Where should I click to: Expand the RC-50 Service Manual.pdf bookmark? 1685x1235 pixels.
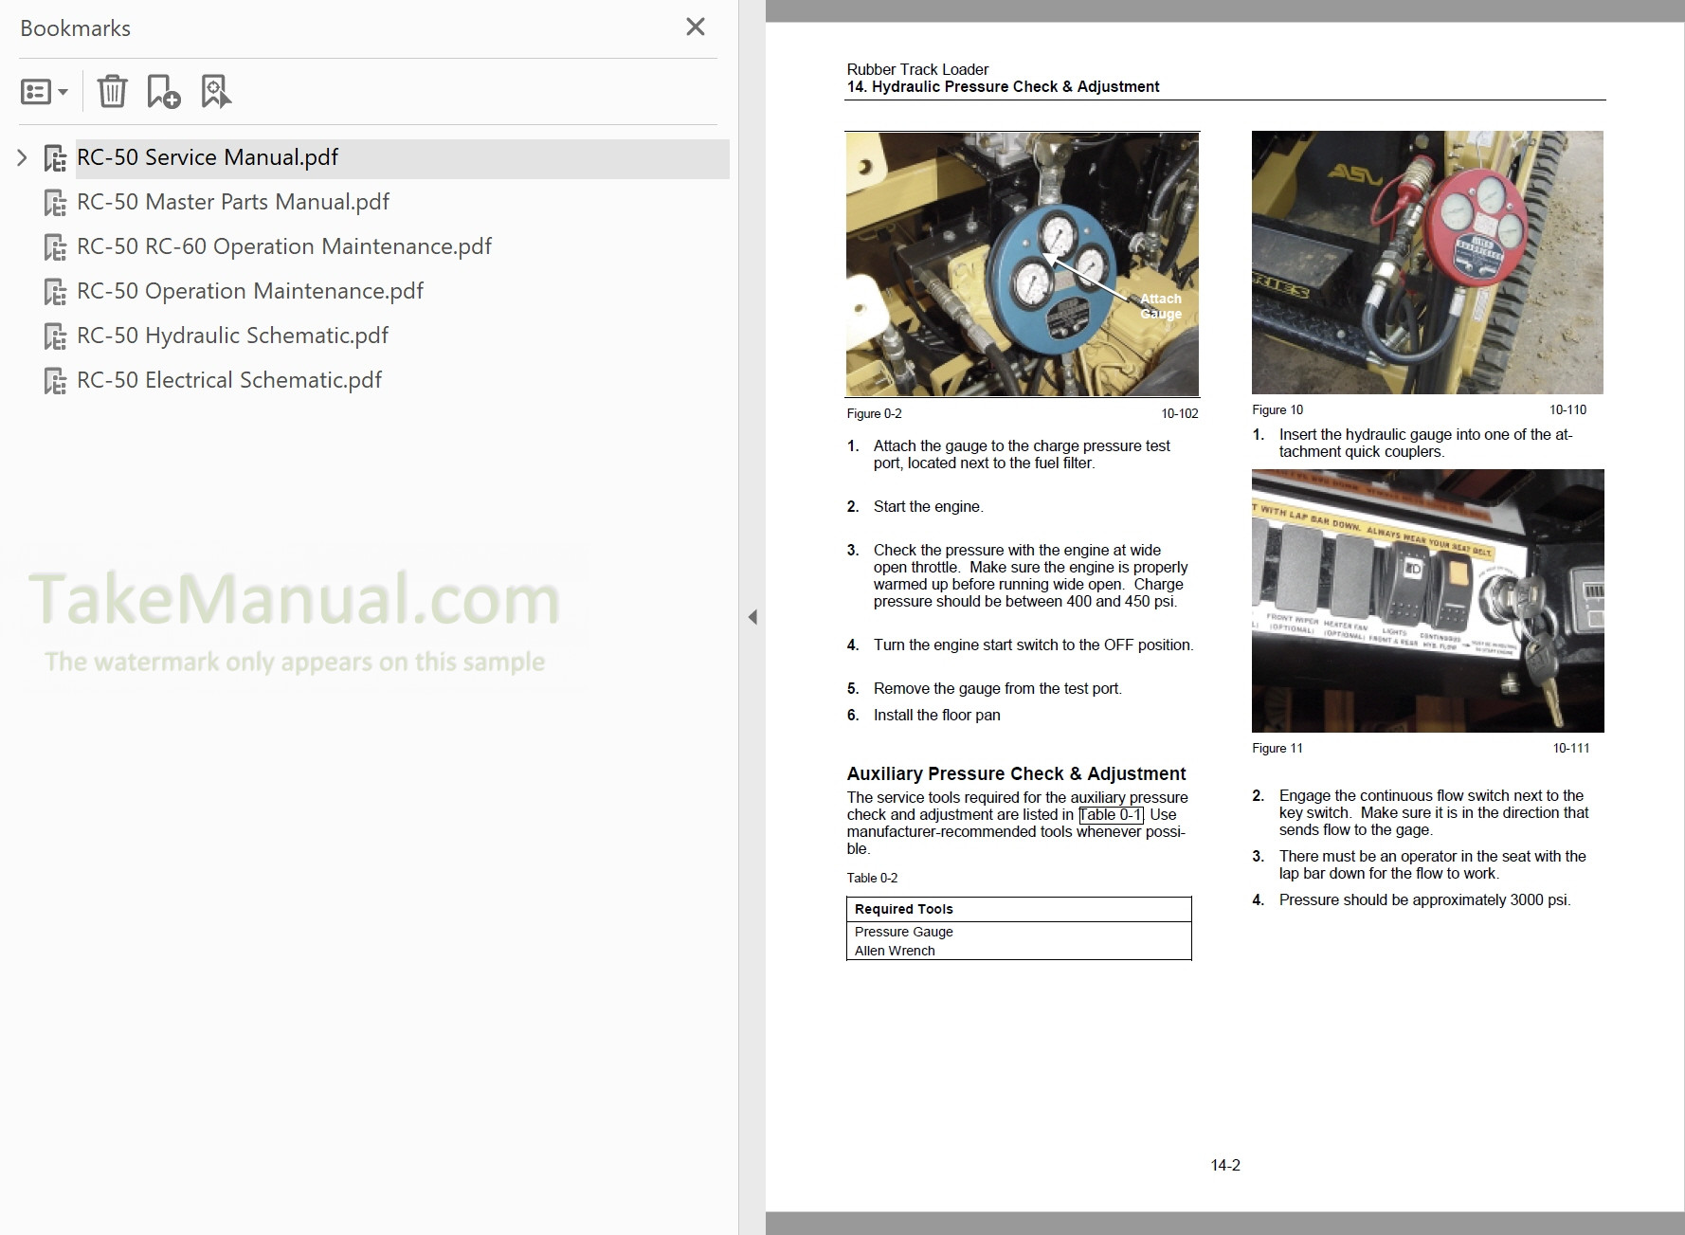click(21, 157)
